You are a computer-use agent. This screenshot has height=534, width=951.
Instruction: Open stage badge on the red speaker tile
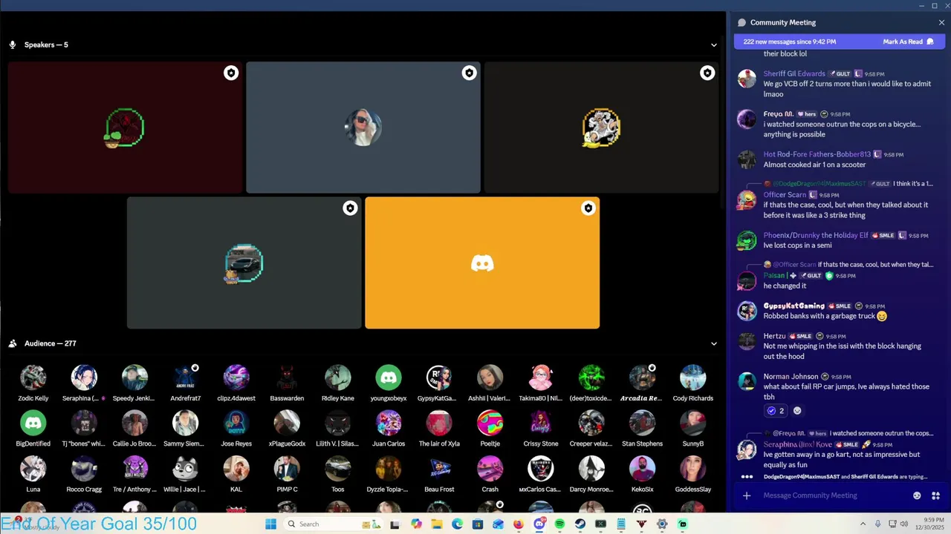231,73
